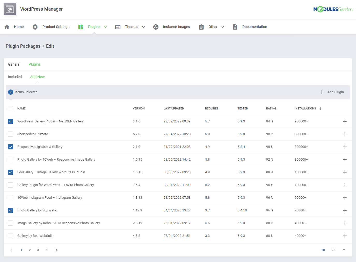356x262 pixels.
Task: Add Shortcodes Ultimate using its plus icon
Action: coord(345,134)
